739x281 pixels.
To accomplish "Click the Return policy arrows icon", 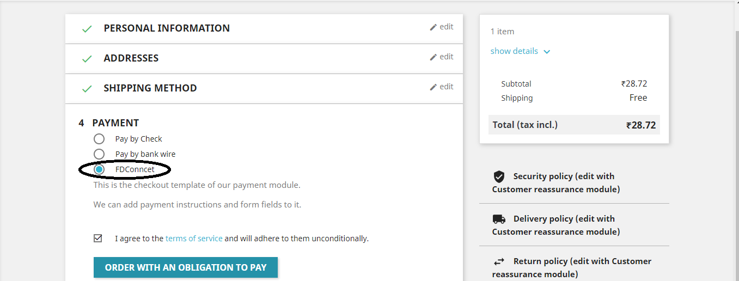I will click(499, 261).
